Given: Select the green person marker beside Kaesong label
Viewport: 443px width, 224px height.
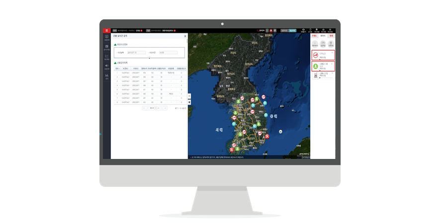Looking at the screenshot, I should [239, 101].
